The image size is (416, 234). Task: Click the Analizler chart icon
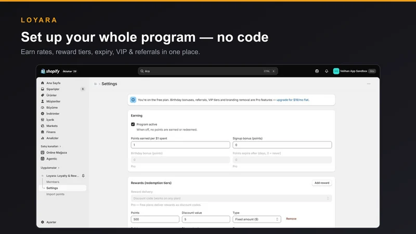tap(43, 138)
